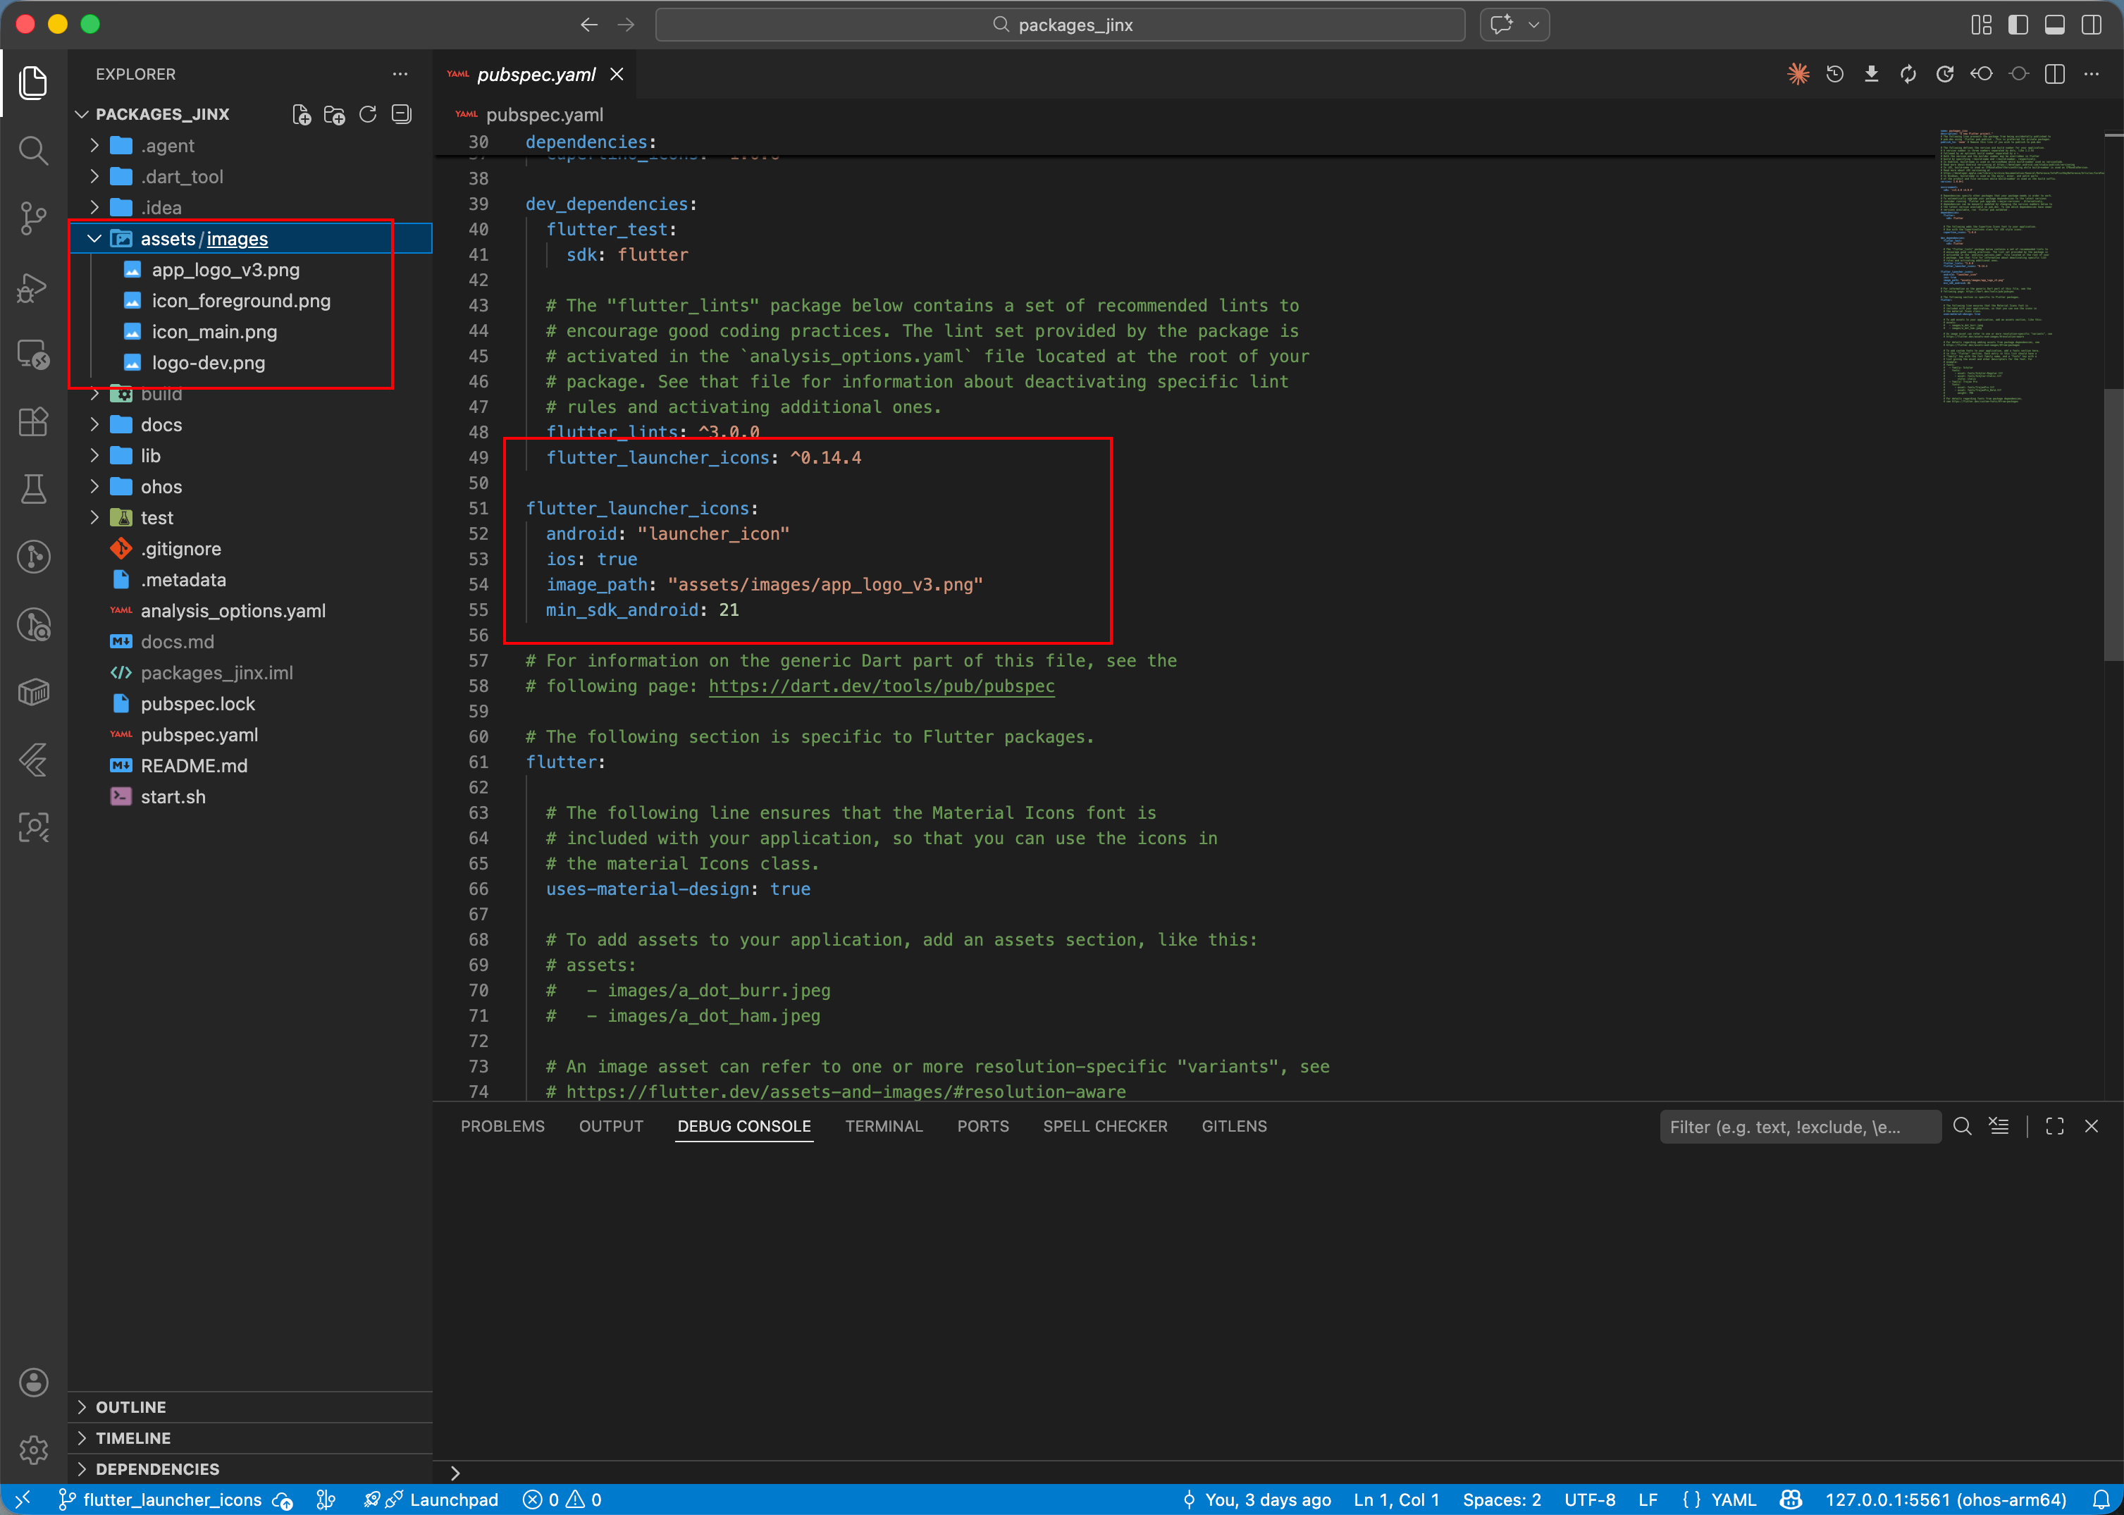Viewport: 2124px width, 1515px height.
Task: Open the Extensions view
Action: pos(34,421)
